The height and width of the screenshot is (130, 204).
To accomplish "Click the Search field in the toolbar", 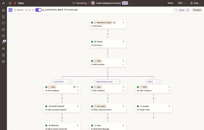I will click(x=19, y=10).
